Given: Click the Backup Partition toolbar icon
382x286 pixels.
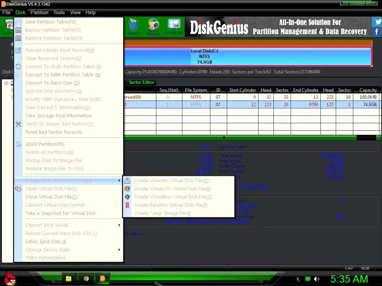Looking at the screenshot, I should (153, 27).
